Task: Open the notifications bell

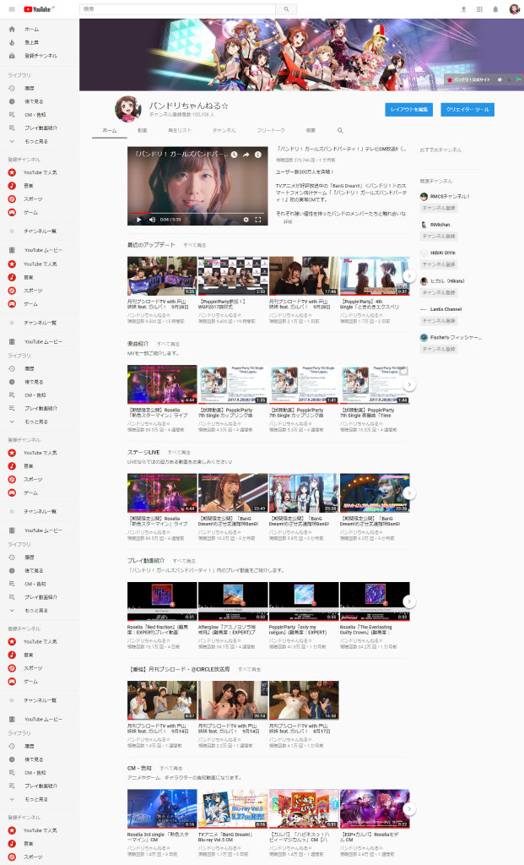Action: pyautogui.click(x=495, y=9)
